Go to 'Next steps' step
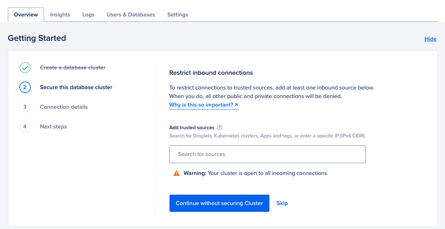Image resolution: width=445 pixels, height=229 pixels. coord(53,127)
